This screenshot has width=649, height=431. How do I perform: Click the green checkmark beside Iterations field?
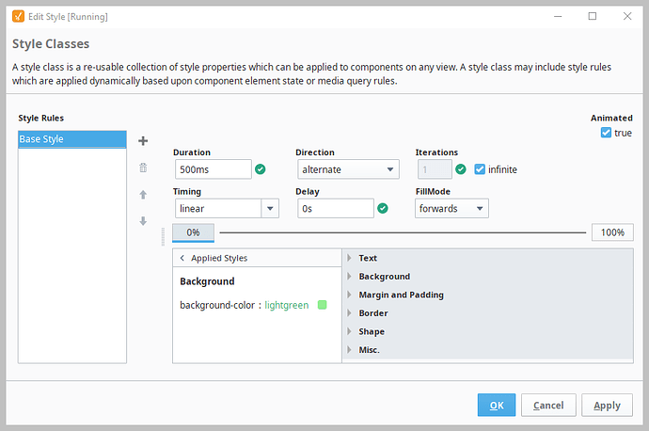click(461, 169)
